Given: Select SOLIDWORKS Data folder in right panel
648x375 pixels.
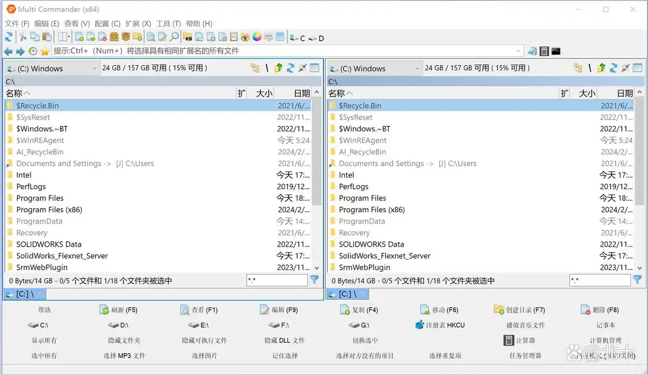Looking at the screenshot, I should (x=481, y=244).
